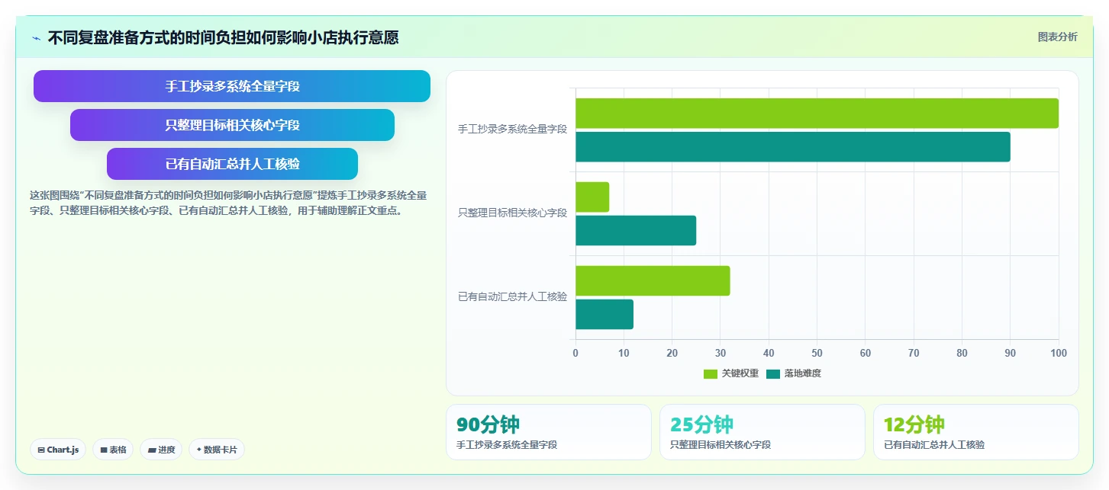Click the x-axis tick label 0
The image size is (1109, 490).
click(x=575, y=353)
